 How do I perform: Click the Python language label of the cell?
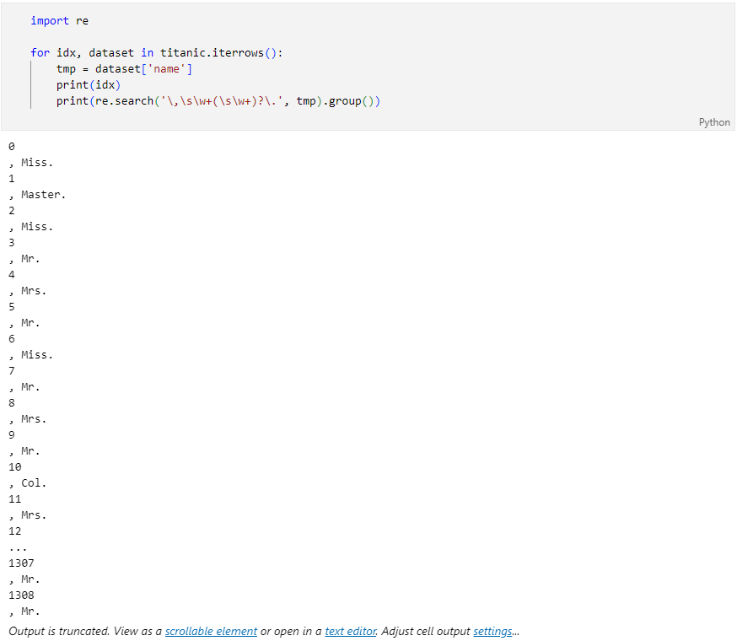pos(714,122)
